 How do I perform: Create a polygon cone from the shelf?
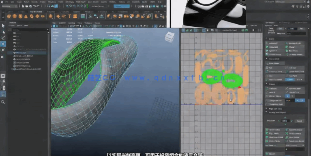click(x=26, y=17)
